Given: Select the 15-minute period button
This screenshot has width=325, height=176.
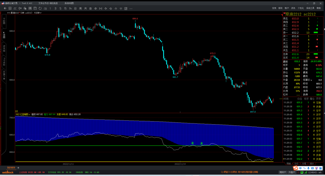Looking at the screenshot, I should 65,8.
